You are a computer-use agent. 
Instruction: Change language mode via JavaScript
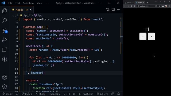86,94
